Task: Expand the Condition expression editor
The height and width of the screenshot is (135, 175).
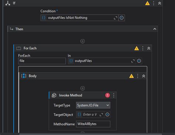Action: point(115,18)
